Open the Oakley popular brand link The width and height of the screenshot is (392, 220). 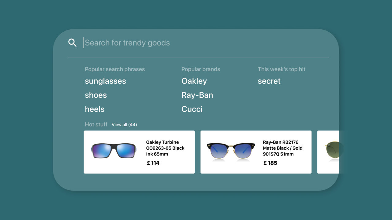pyautogui.click(x=194, y=81)
